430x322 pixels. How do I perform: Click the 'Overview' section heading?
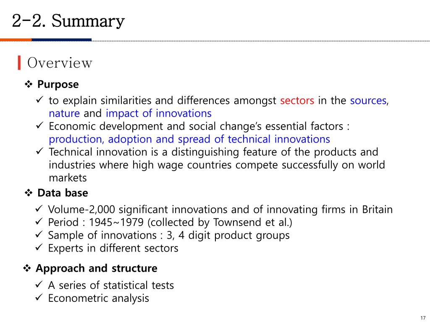(x=60, y=63)
